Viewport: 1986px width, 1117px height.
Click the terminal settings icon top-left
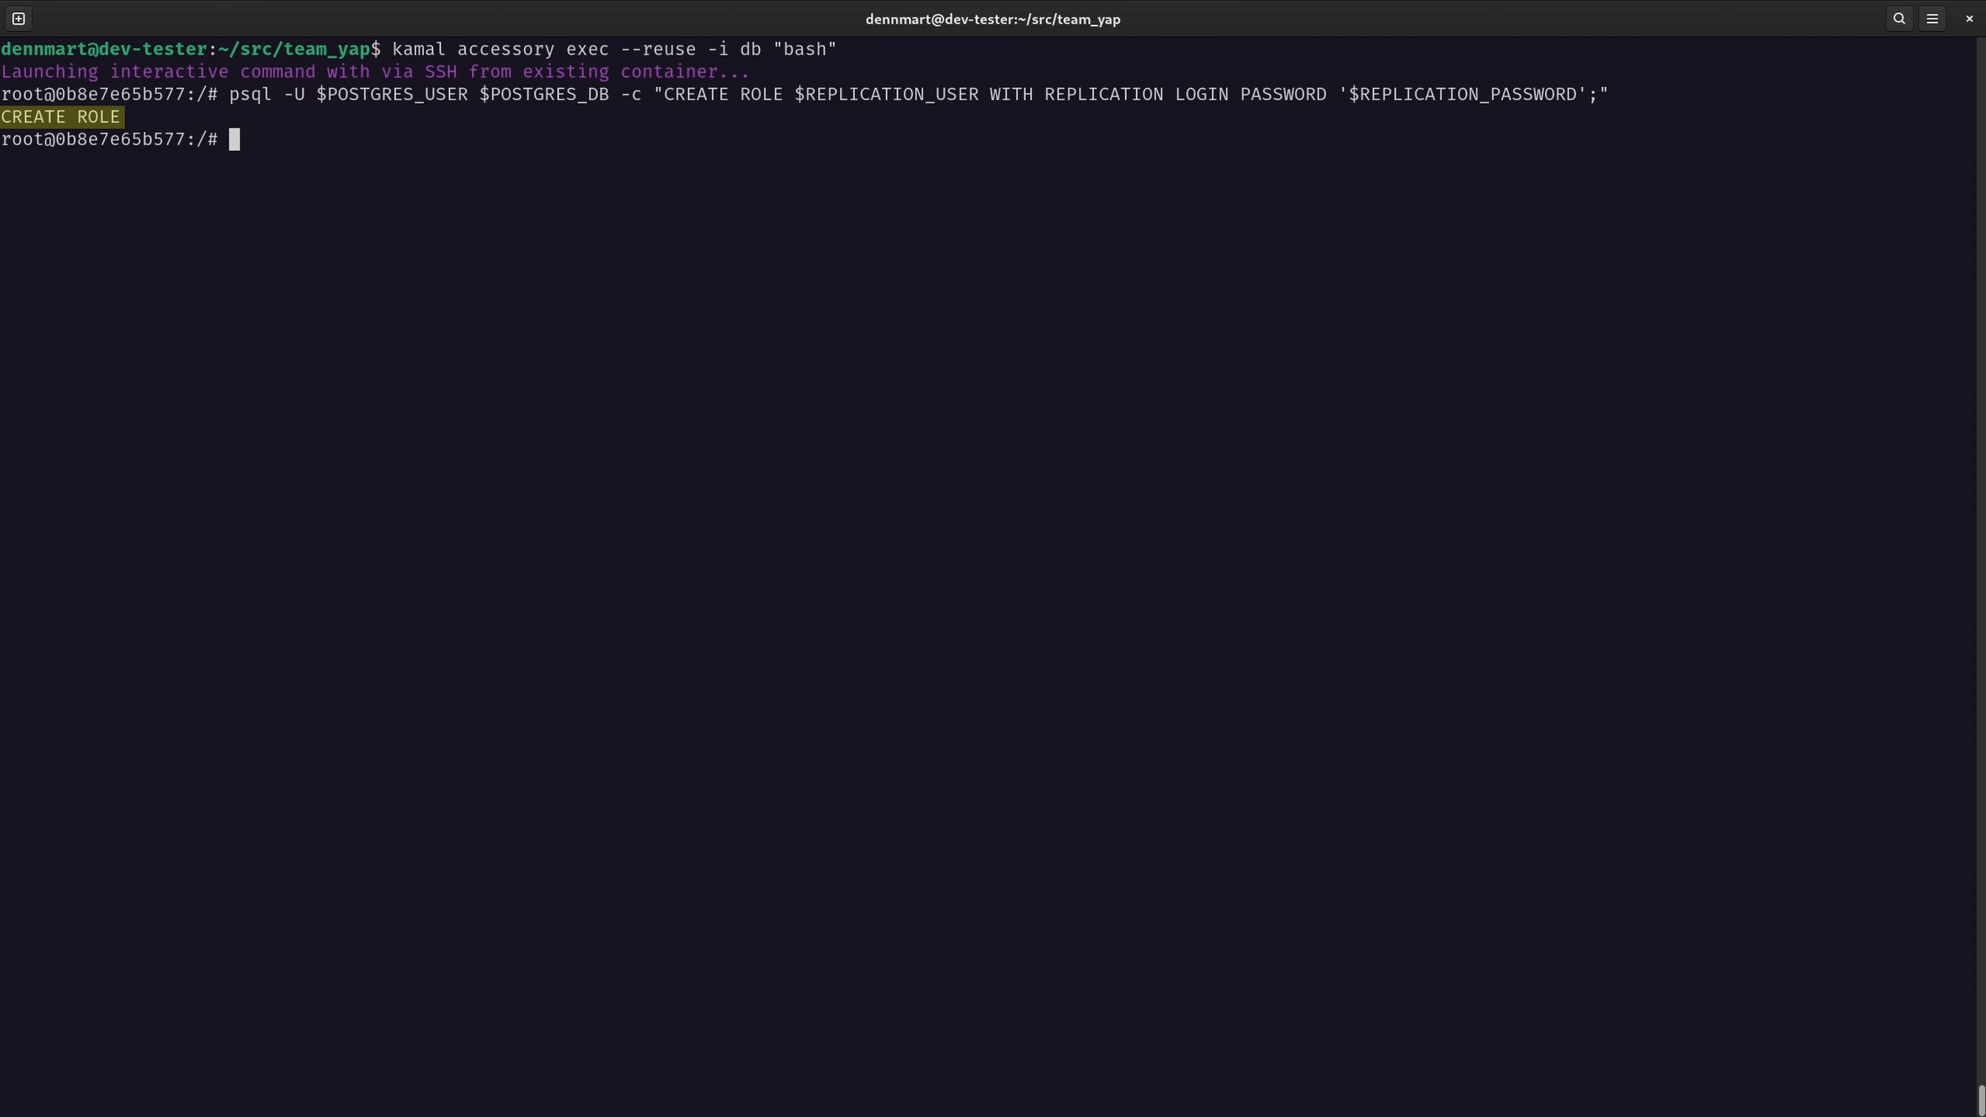coord(19,18)
